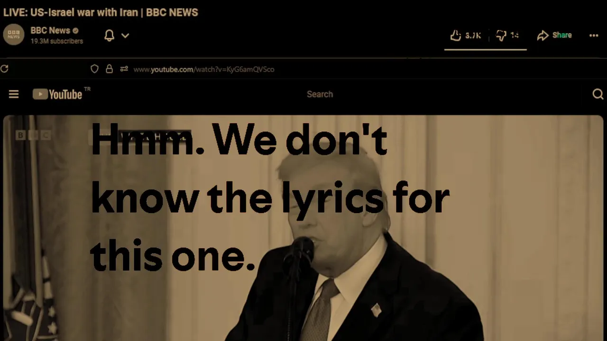Like the video with thumbs up

pos(466,36)
